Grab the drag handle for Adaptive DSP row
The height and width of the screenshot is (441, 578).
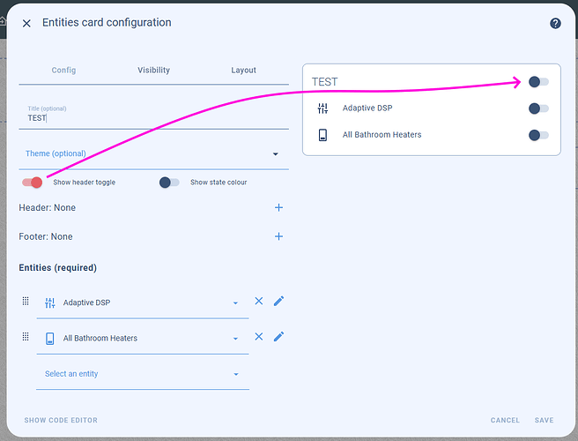[26, 301]
